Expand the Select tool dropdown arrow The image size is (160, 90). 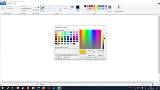17,11
